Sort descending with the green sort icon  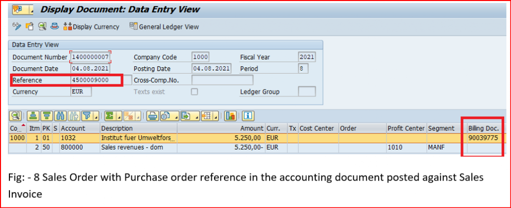click(x=45, y=115)
